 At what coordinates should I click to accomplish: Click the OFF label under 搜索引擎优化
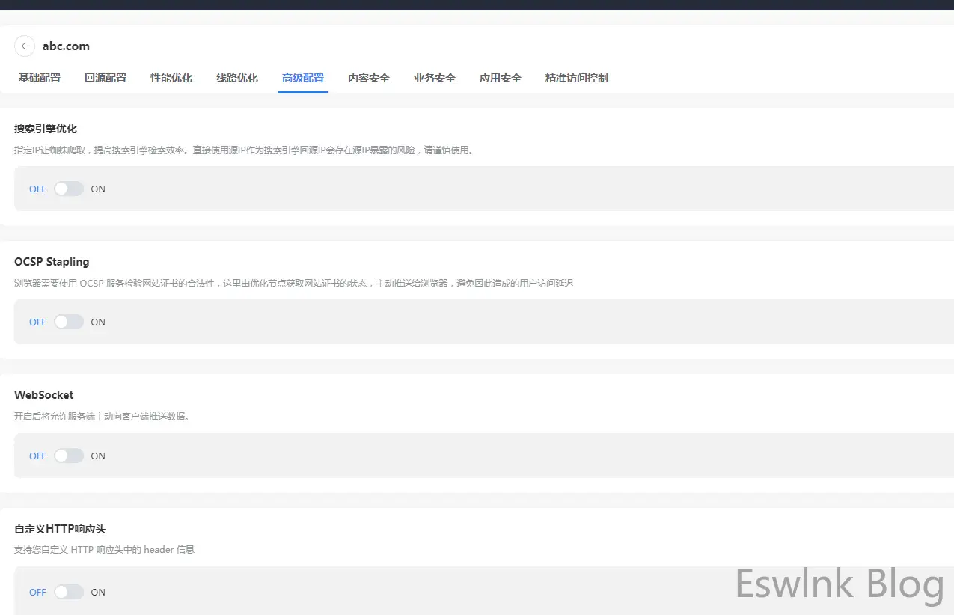[x=37, y=189]
